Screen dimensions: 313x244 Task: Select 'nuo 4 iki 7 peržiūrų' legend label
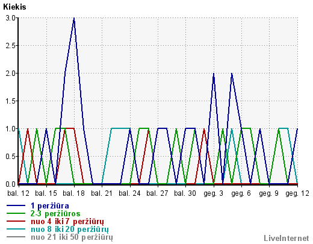click(67, 222)
